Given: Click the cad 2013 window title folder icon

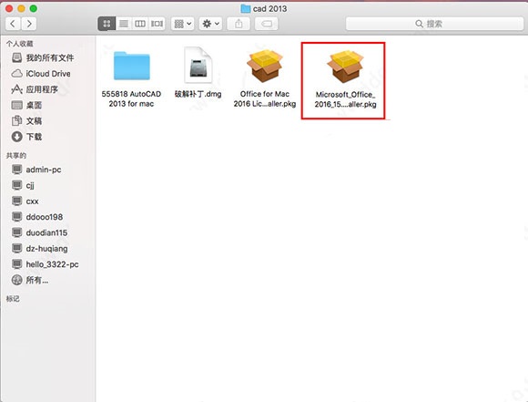Looking at the screenshot, I should coord(246,8).
